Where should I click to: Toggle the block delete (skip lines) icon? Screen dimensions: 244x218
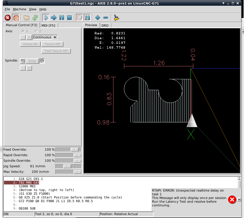click(80, 18)
